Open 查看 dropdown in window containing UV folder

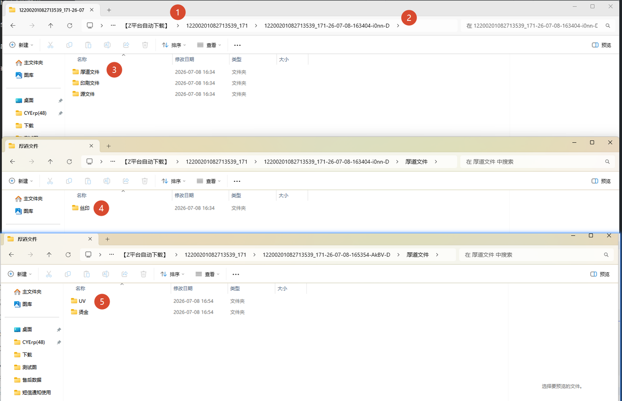pos(208,274)
